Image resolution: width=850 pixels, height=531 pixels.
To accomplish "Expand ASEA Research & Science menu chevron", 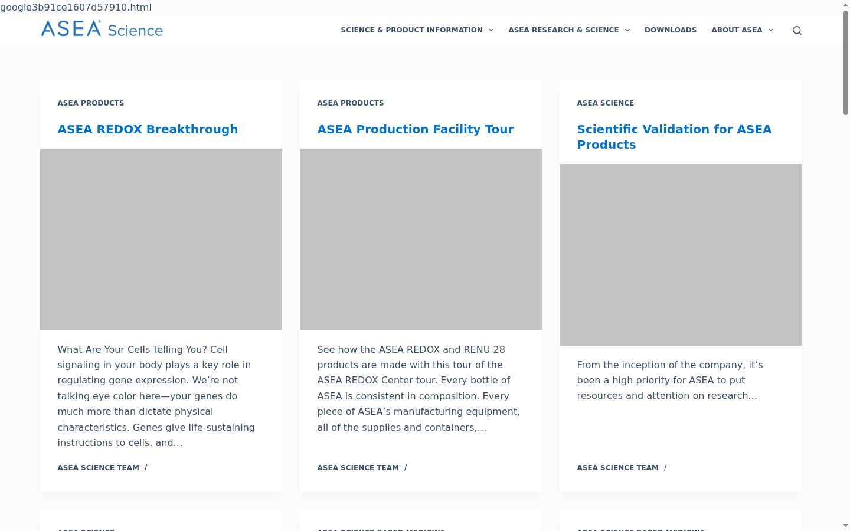I will click(x=627, y=30).
